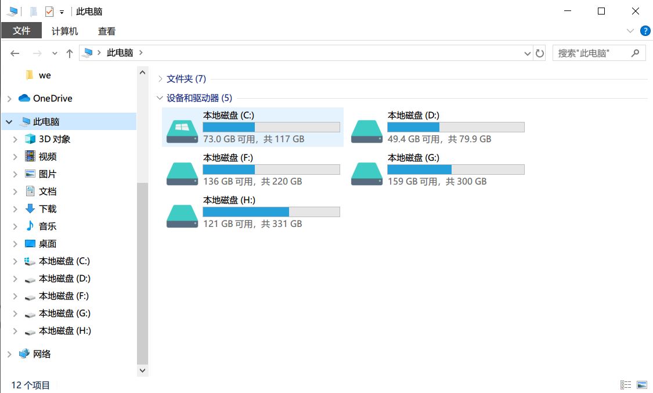The height and width of the screenshot is (393, 653).
Task: Select 本地磁盘 (F:) in navigation tree
Action: pos(64,296)
